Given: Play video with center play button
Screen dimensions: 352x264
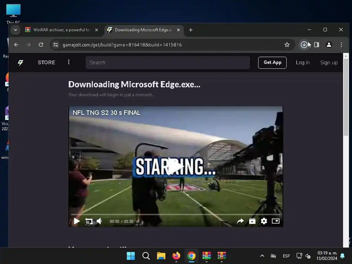Looking at the screenshot, I should 175,166.
